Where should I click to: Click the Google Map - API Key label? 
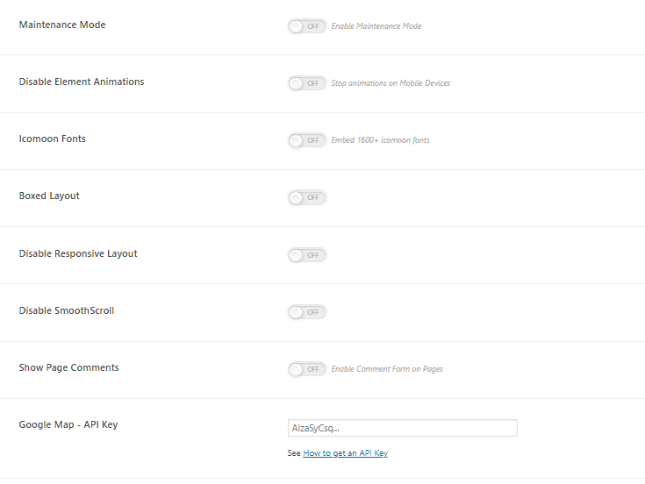click(68, 424)
